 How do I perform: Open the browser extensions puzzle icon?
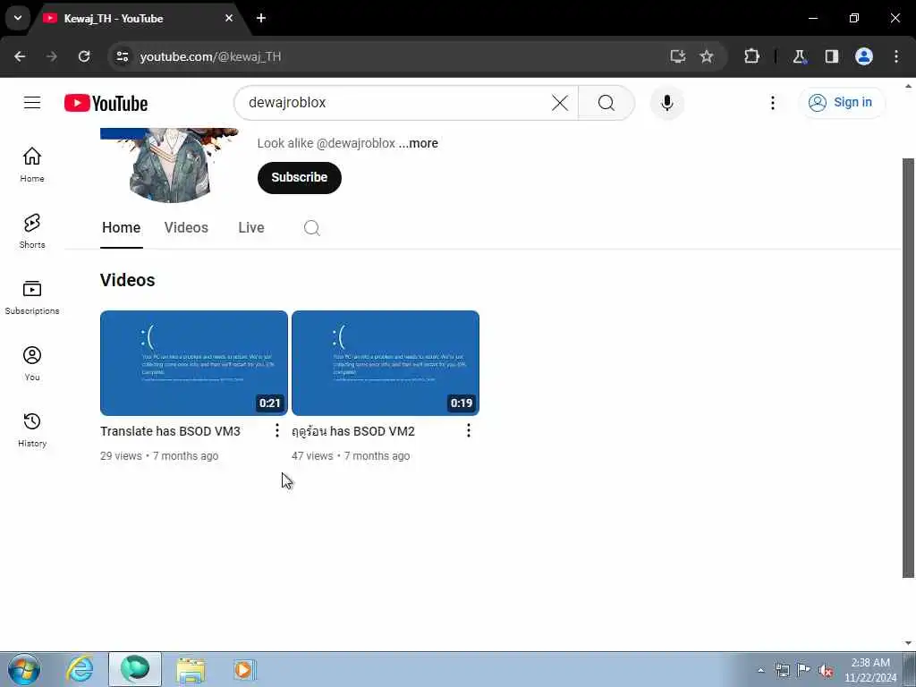pos(751,56)
